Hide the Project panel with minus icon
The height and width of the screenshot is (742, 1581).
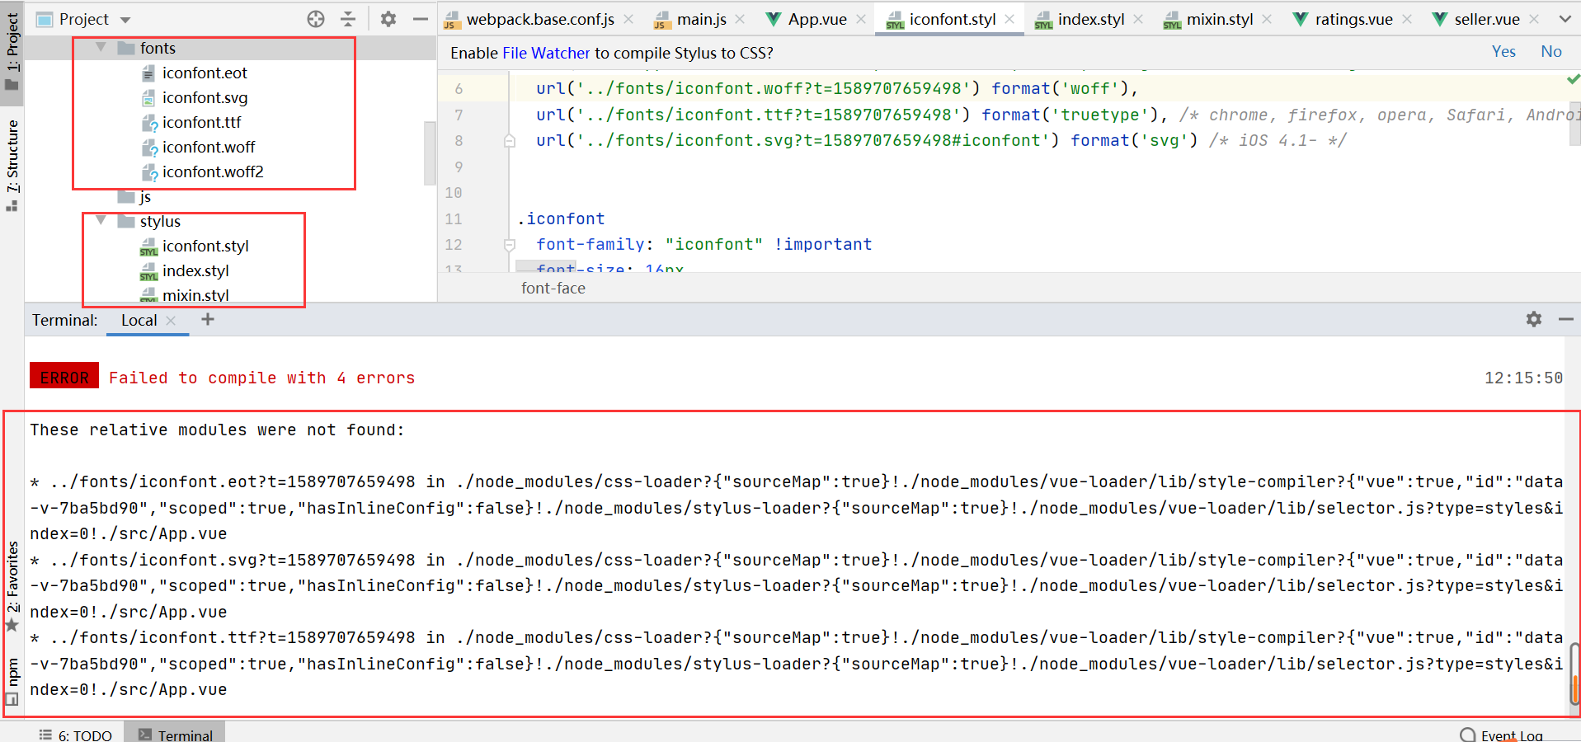421,19
